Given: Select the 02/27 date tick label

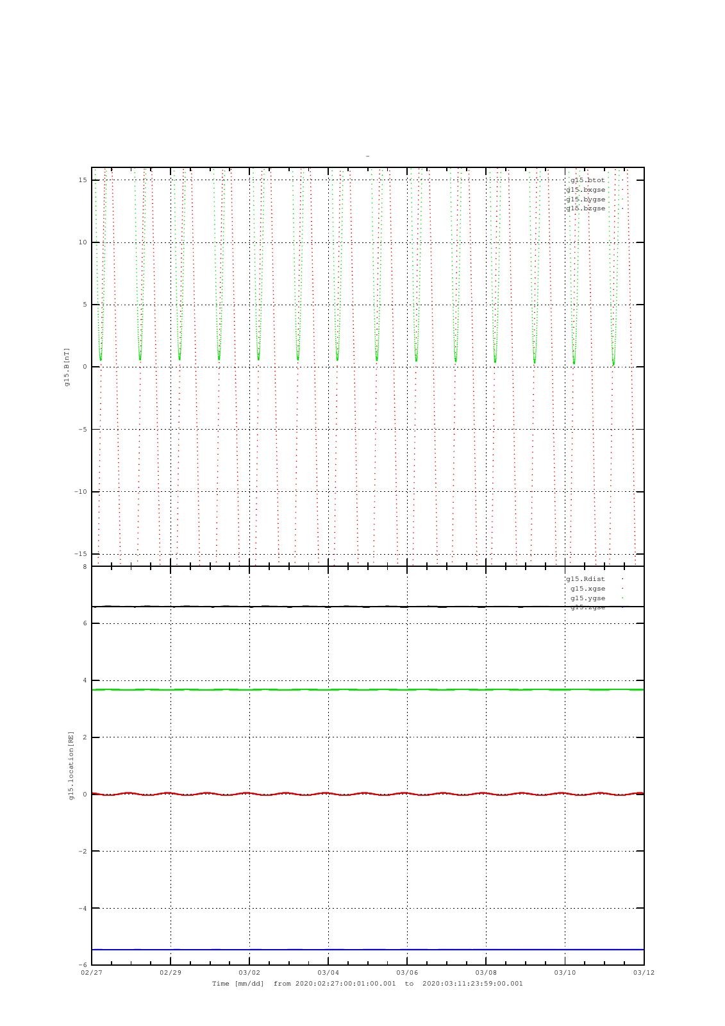Looking at the screenshot, I should tap(92, 972).
